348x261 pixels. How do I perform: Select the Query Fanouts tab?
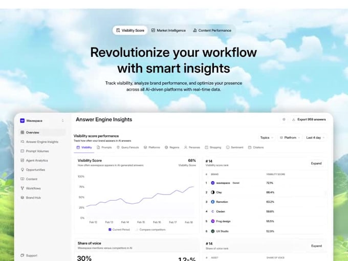[x=127, y=147]
